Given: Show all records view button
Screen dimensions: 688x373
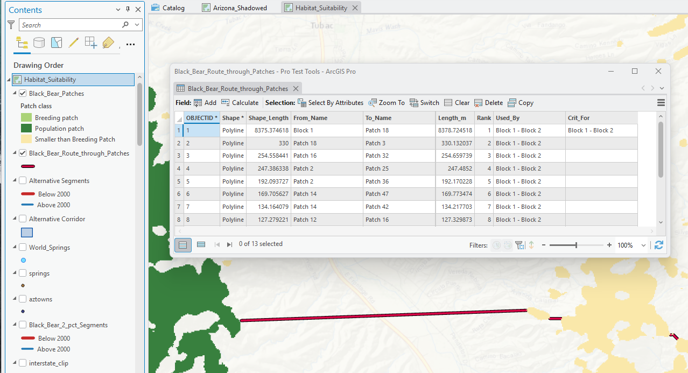Looking at the screenshot, I should (x=183, y=244).
